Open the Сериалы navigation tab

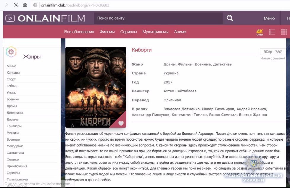tap(128, 32)
